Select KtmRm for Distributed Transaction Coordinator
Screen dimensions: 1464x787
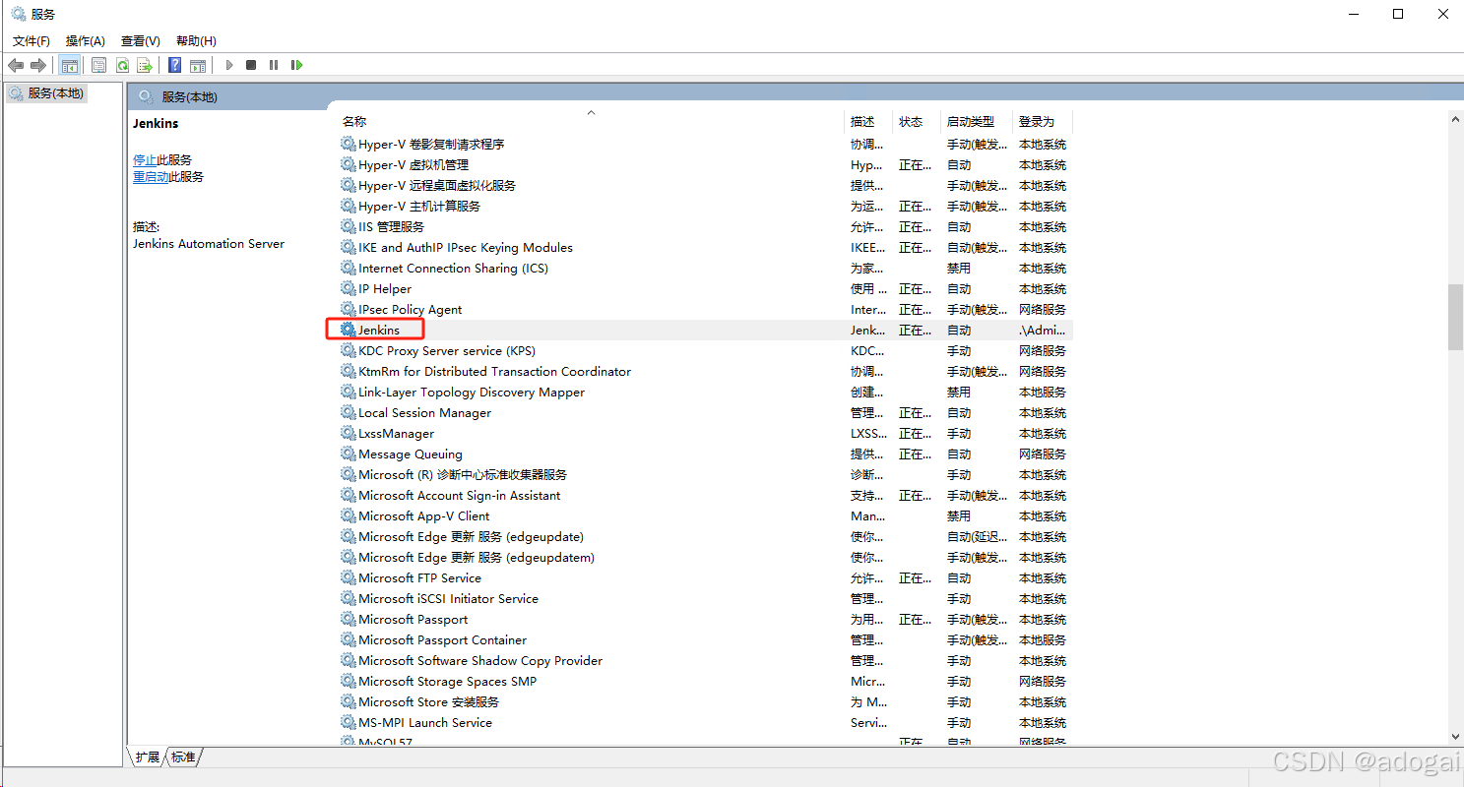[705, 371]
